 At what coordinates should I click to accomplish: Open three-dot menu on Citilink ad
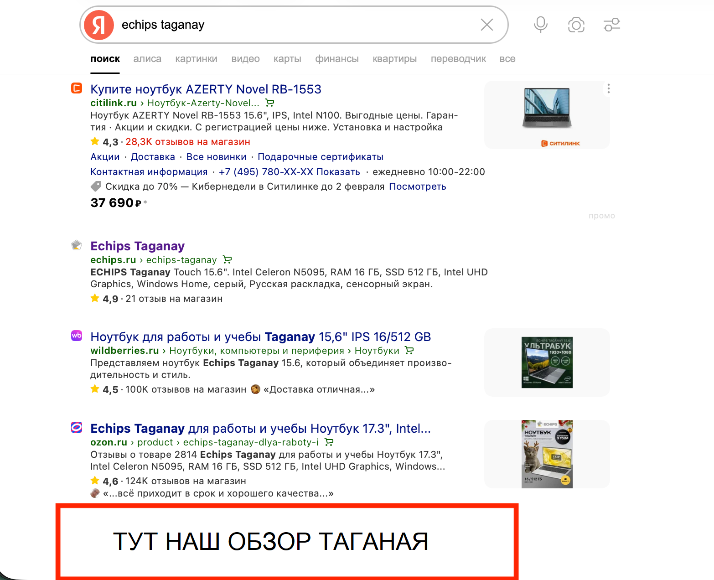(609, 88)
